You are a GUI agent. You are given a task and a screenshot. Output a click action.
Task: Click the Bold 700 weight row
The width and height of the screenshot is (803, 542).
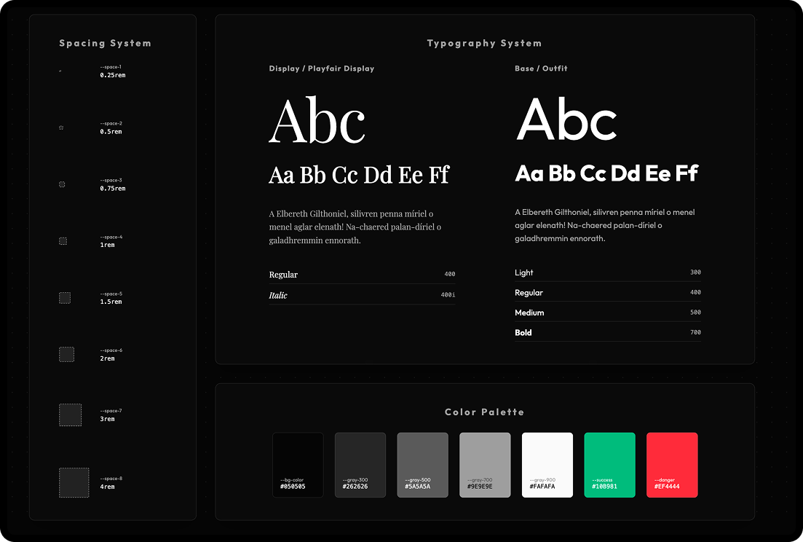[x=607, y=332]
